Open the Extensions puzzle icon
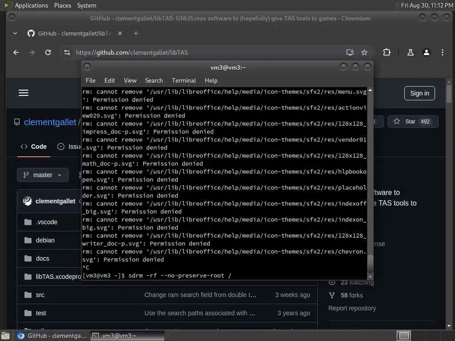Screen dimensions: 455x341 (x=387, y=52)
